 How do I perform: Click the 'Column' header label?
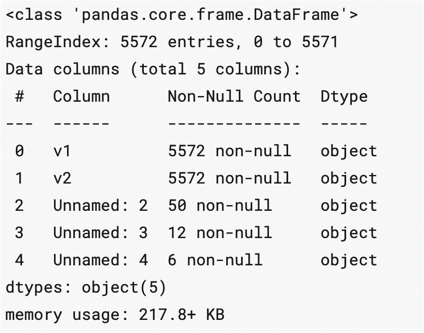tap(81, 96)
